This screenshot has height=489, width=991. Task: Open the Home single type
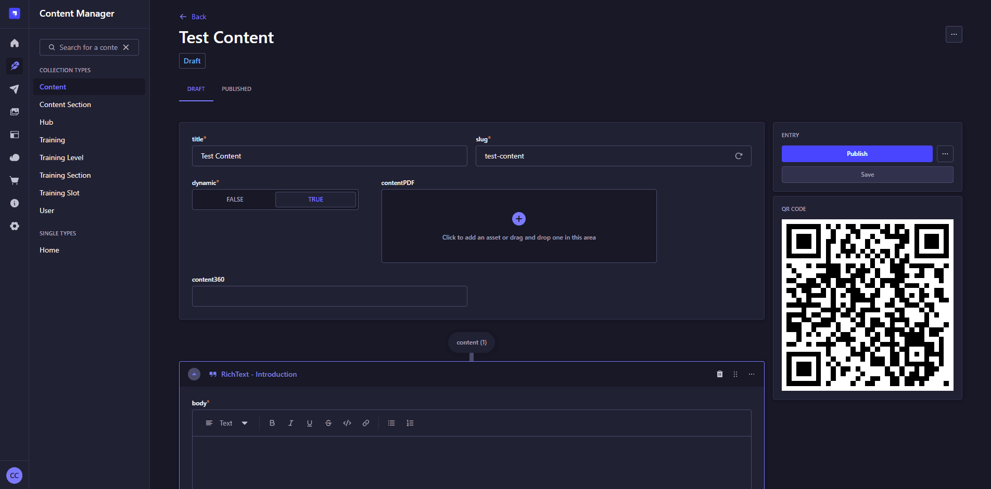[x=89, y=250]
